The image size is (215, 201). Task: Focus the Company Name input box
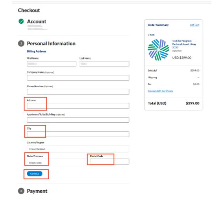click(78, 78)
